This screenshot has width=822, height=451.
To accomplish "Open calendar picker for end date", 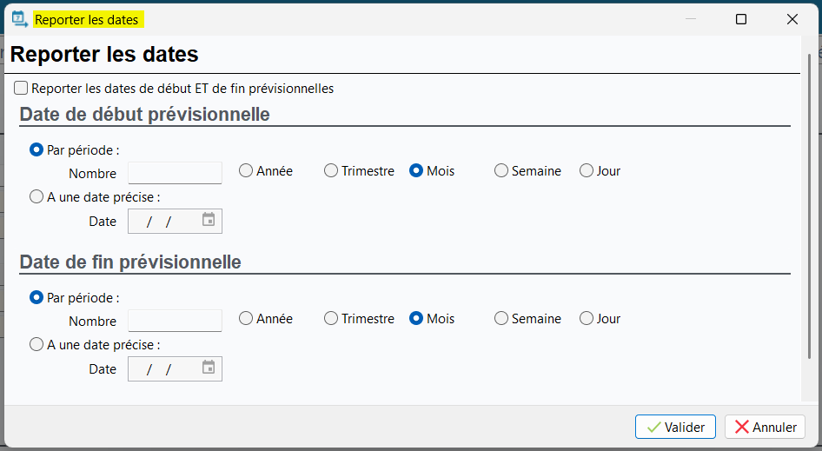I will (209, 368).
